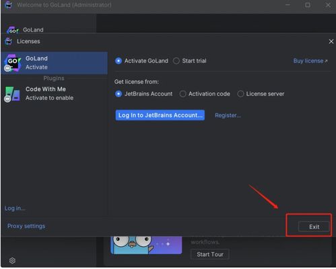
Task: Select the Activate GoLand radio button
Action: coord(119,61)
